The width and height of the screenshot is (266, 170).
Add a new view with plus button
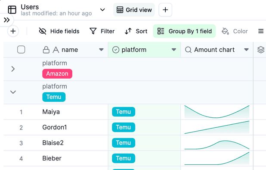tap(165, 9)
